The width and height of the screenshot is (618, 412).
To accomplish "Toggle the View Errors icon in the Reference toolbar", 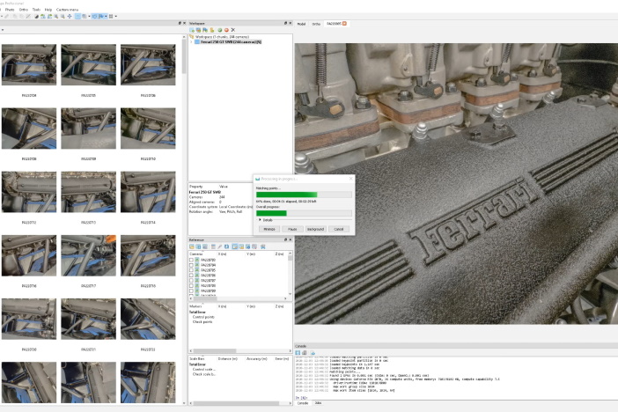I will 248,246.
